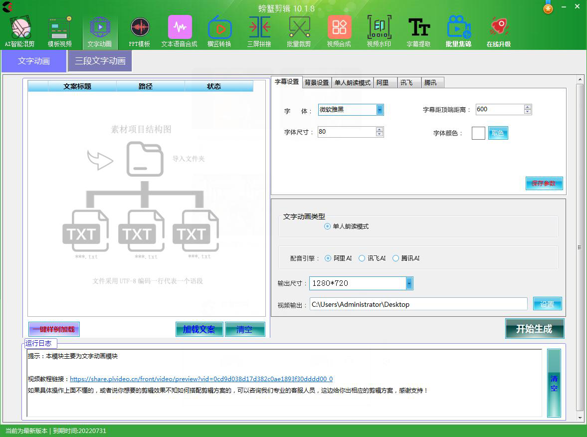Screen dimensions: 587x437
Task: Select the 模板视频 tool
Action: 59,30
